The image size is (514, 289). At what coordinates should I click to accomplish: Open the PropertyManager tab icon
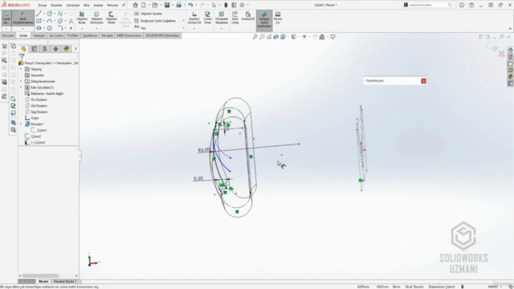click(34, 49)
